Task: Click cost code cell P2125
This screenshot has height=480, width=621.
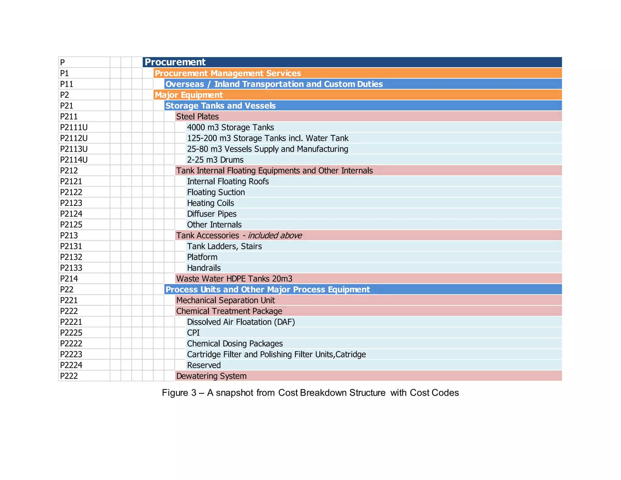Action: click(x=84, y=225)
